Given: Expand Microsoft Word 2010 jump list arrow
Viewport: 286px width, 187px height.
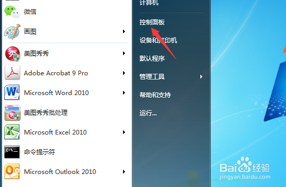Looking at the screenshot, I should (x=124, y=93).
